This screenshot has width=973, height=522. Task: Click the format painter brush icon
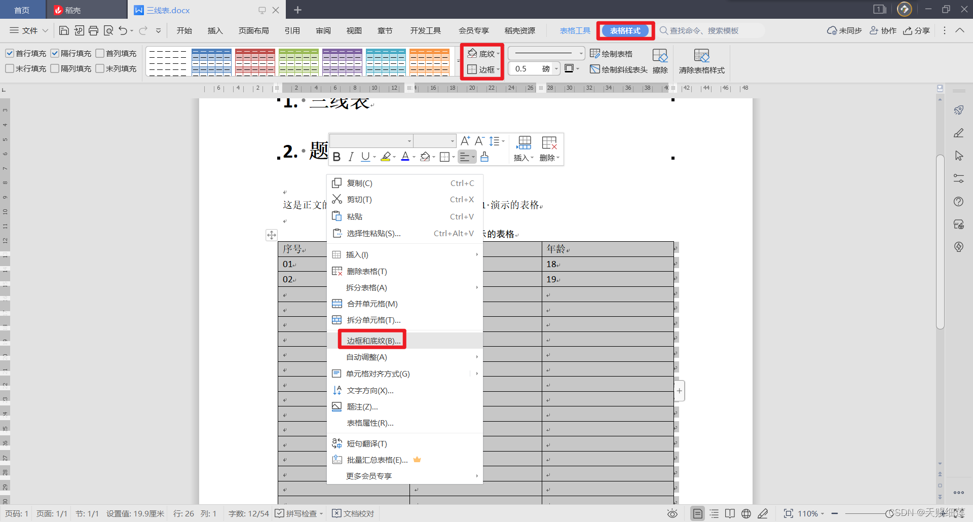(484, 157)
